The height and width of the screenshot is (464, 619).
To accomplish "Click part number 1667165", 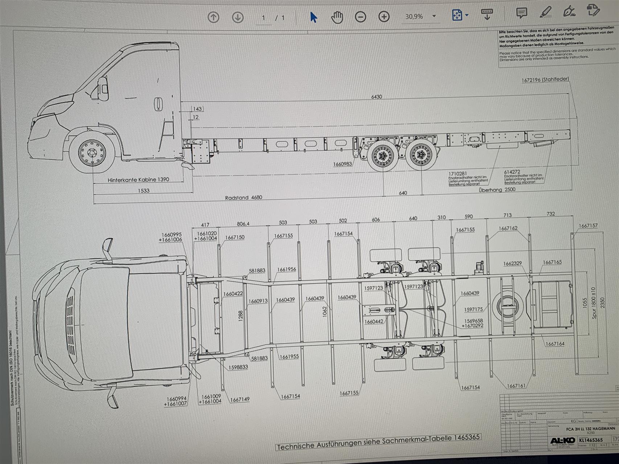I will point(552,262).
